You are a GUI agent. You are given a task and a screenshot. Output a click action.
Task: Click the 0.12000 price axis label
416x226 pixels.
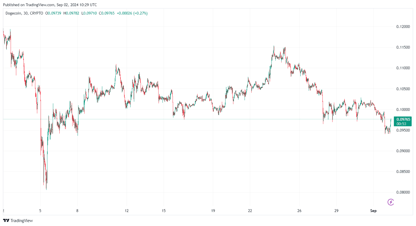[403, 27]
